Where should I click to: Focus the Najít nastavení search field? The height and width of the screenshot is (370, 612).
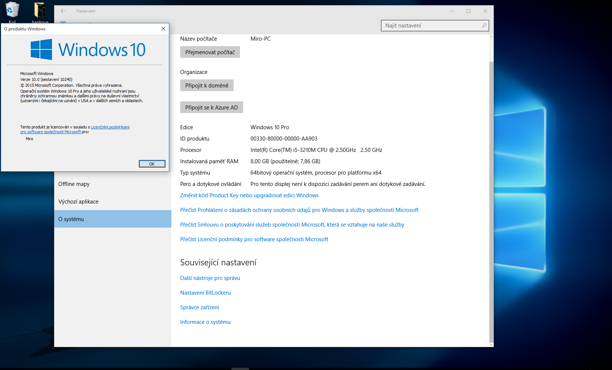pyautogui.click(x=435, y=26)
